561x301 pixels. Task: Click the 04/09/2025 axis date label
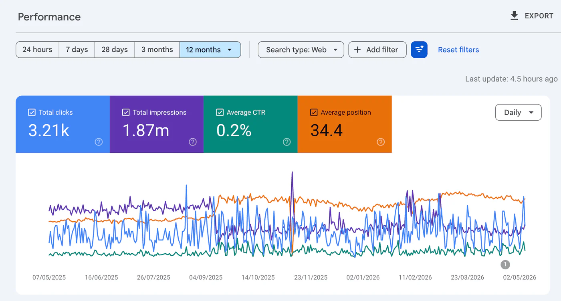(x=206, y=277)
